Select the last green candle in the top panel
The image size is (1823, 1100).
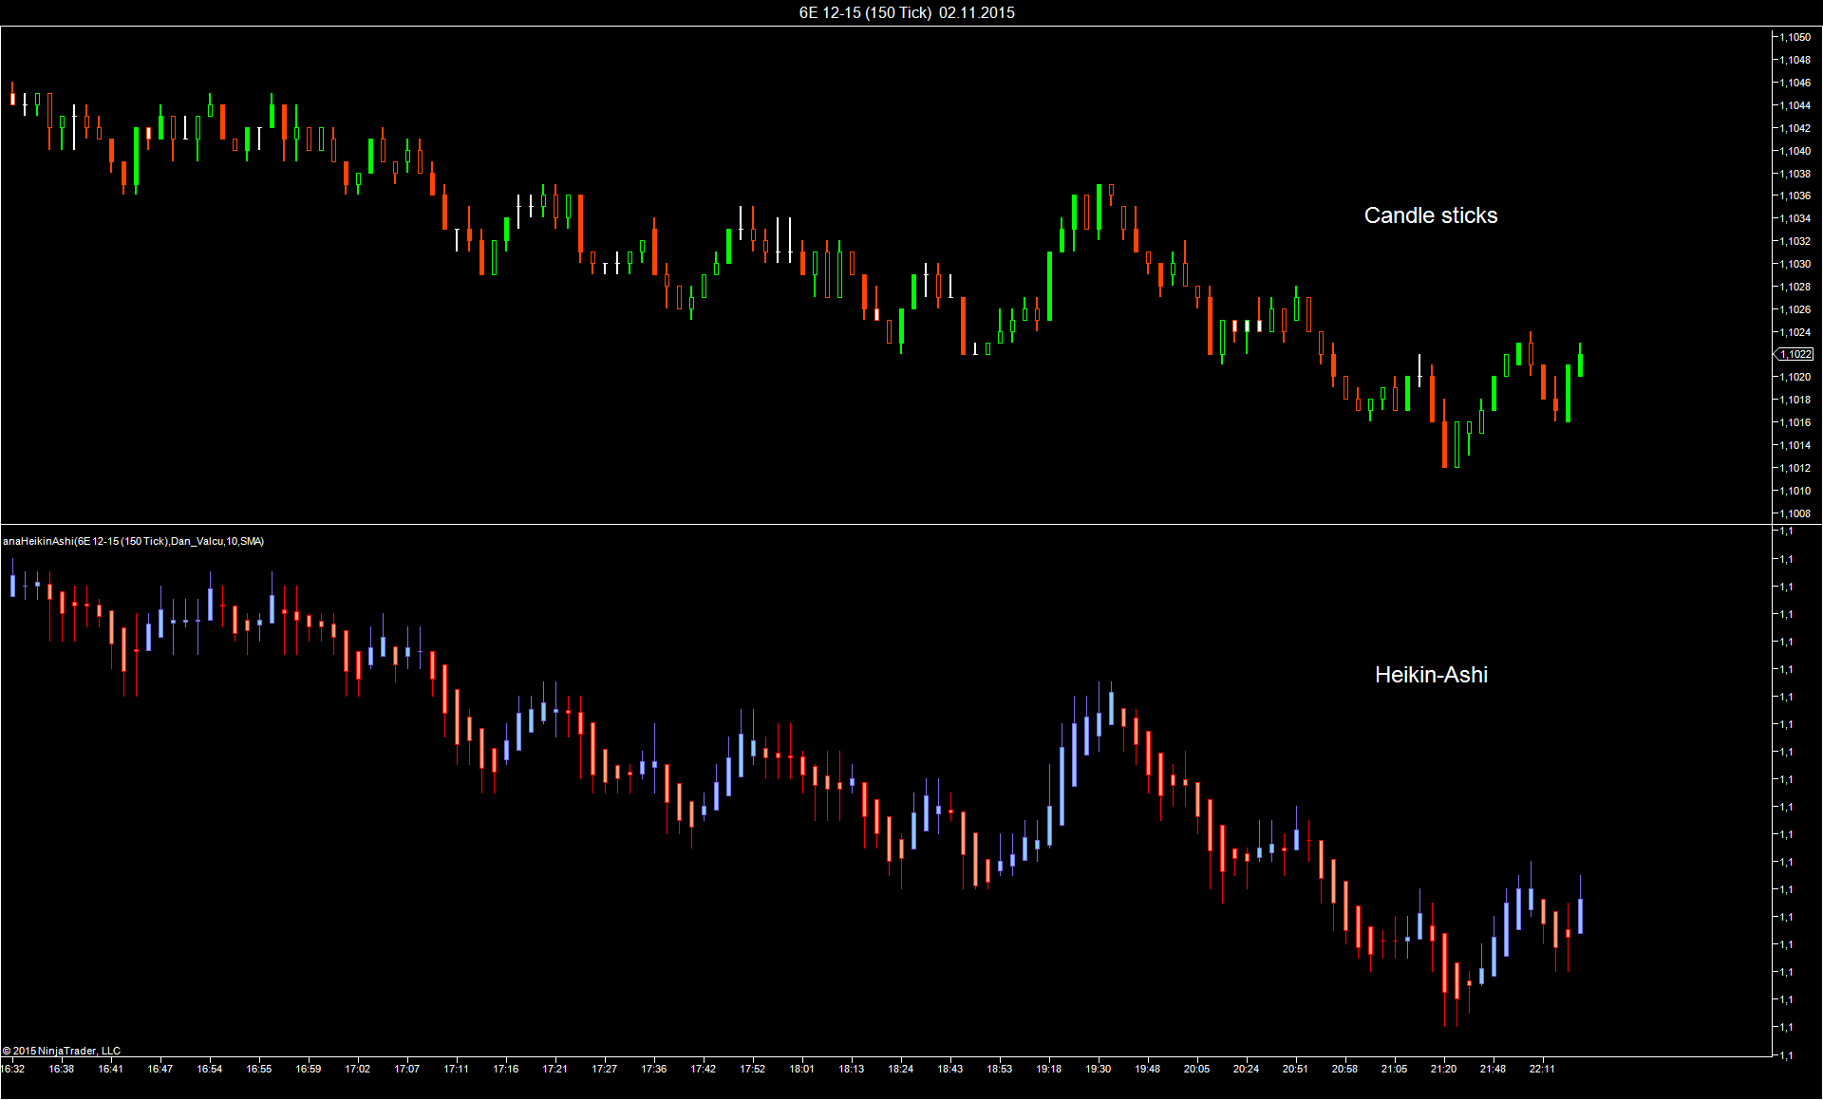tap(1580, 365)
